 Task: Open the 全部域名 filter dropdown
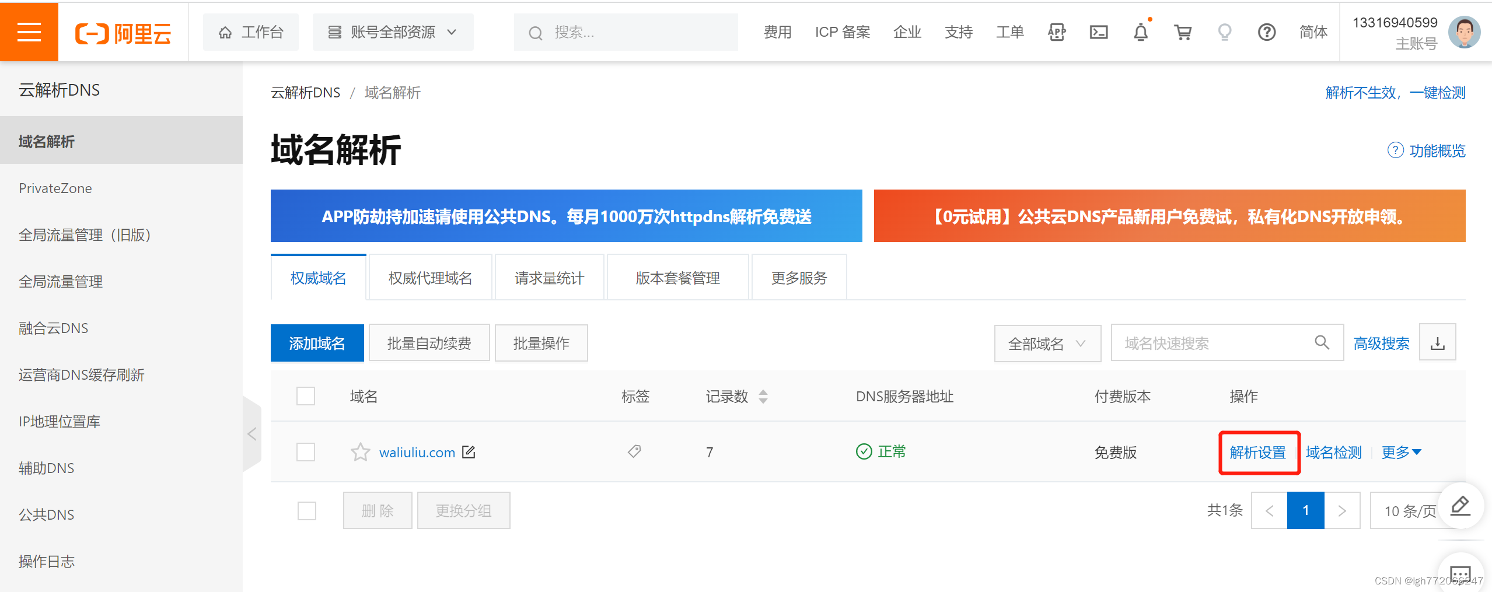tap(1048, 344)
